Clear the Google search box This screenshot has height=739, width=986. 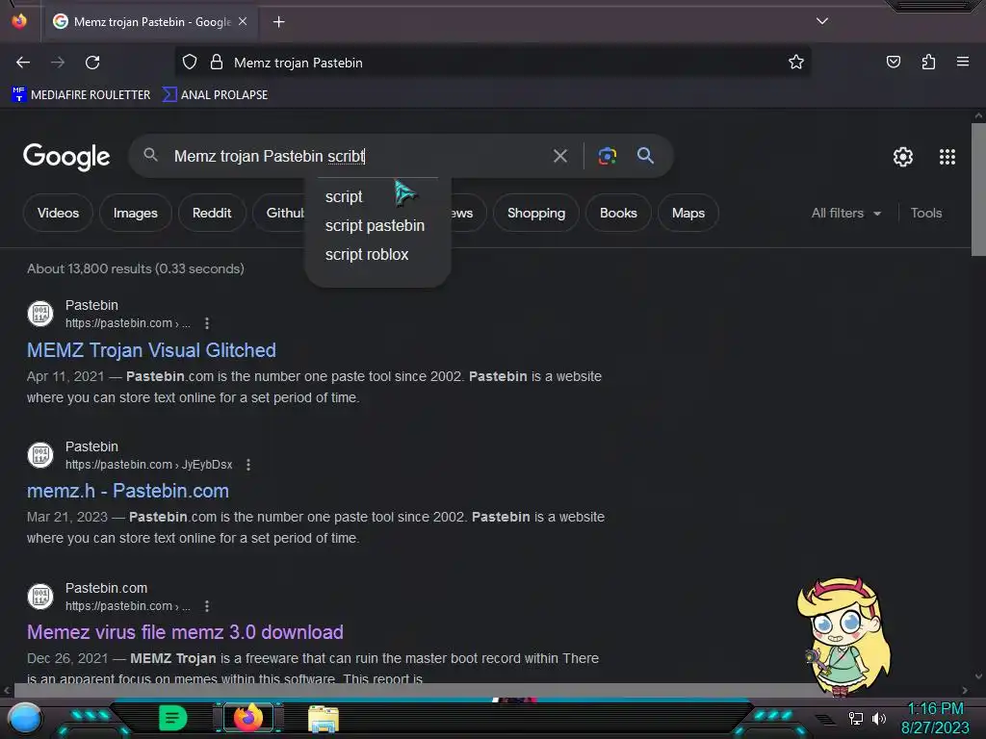[x=559, y=156]
